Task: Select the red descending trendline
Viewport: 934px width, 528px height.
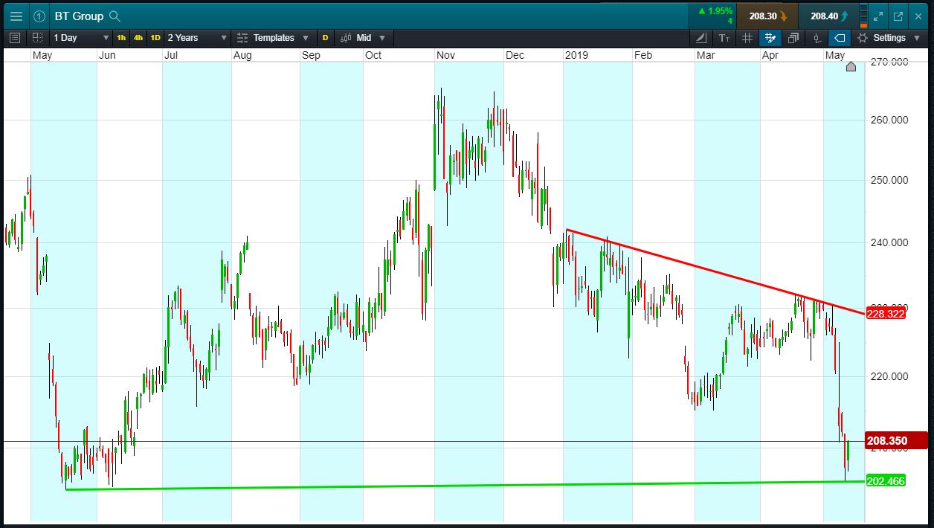Action: pyautogui.click(x=714, y=271)
